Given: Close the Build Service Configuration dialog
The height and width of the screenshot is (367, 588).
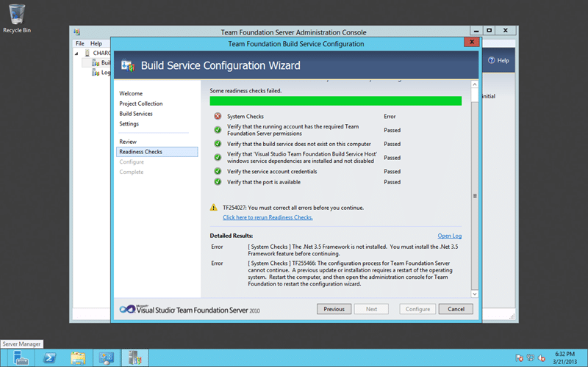Looking at the screenshot, I should [x=471, y=42].
